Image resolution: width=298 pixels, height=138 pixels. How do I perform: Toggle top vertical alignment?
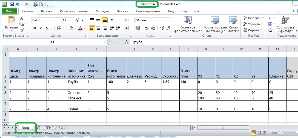(92, 20)
